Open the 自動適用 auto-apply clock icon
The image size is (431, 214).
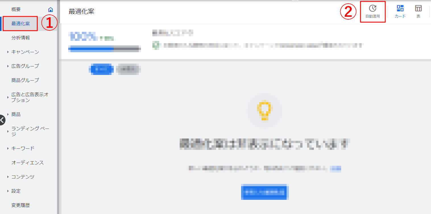[x=372, y=9]
